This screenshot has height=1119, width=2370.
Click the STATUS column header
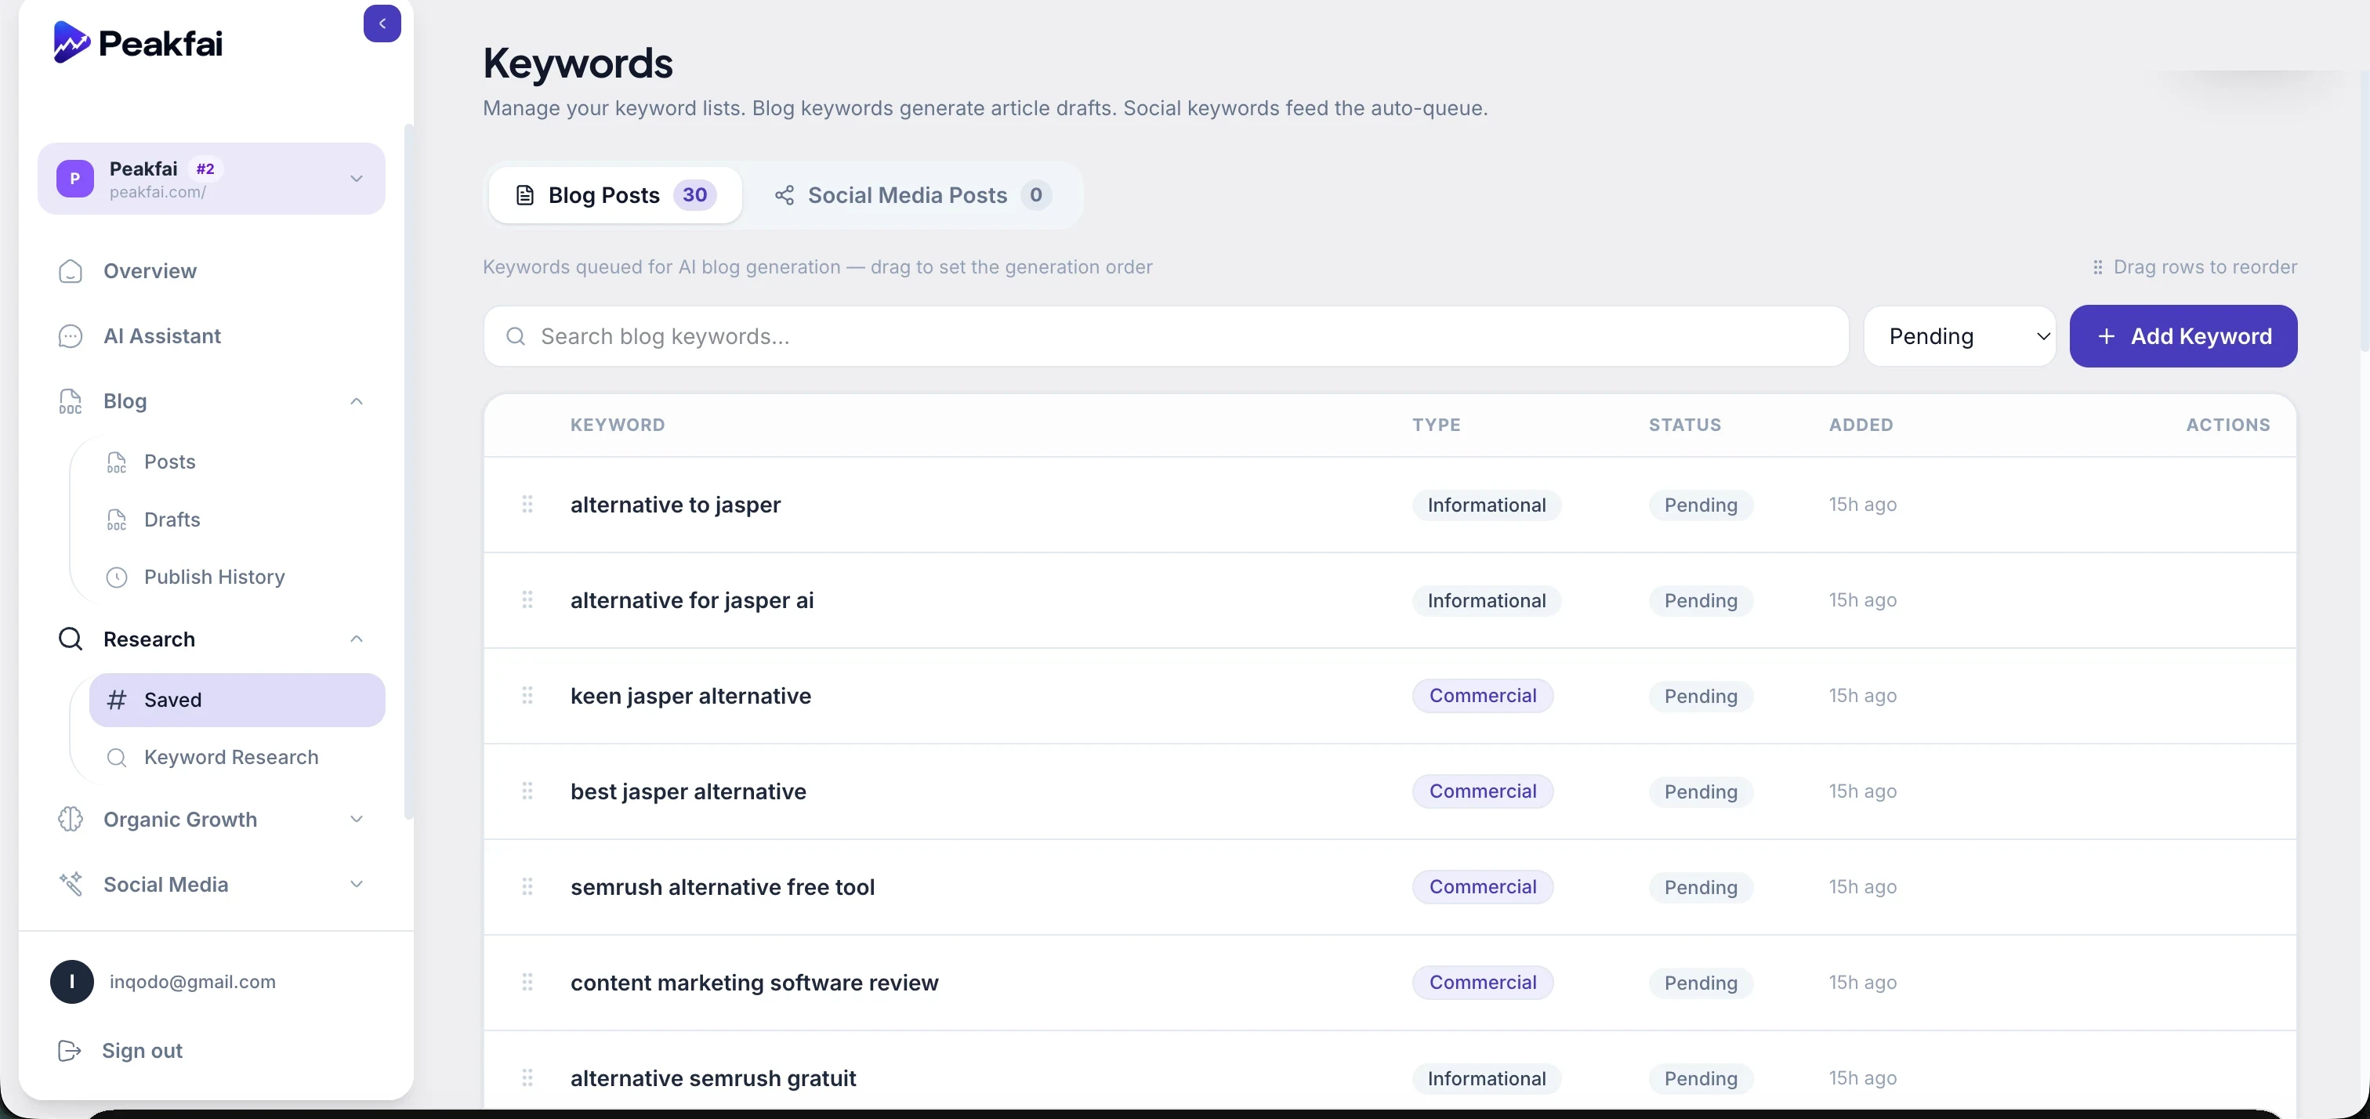coord(1684,426)
